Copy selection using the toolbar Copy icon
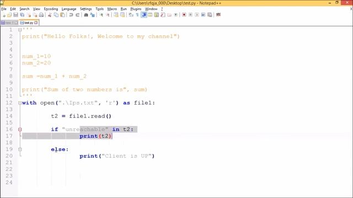The width and height of the screenshot is (353, 198). coord(56,15)
